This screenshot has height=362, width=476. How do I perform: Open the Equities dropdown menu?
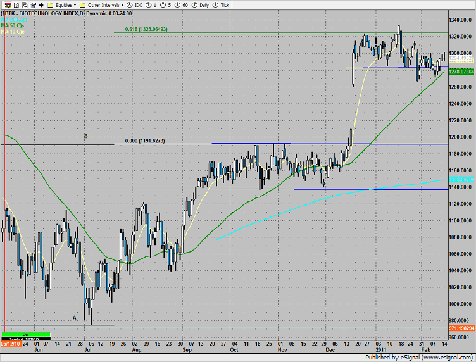[x=62, y=4]
